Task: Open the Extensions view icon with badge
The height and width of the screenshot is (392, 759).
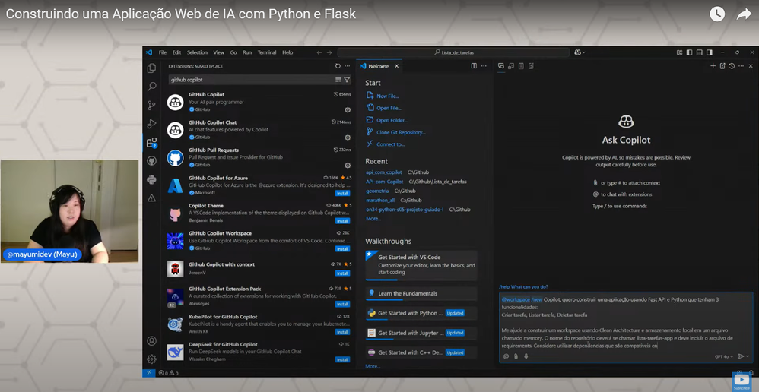Action: (x=151, y=143)
